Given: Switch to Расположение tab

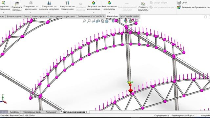Looking at the screenshot, I should coord(14,16).
